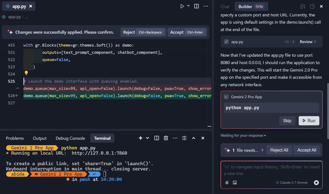Switch to the Chat tab
Screen dimensions: 329x194
coord(225,7)
